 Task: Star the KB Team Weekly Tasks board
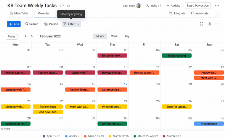point(68,6)
